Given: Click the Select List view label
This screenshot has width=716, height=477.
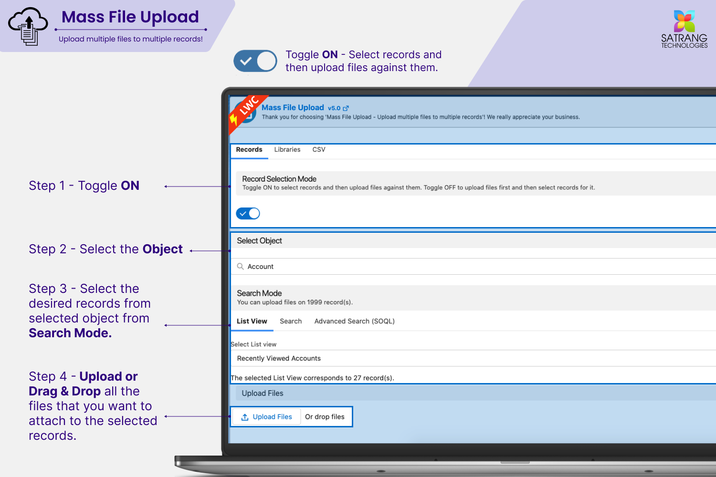Looking at the screenshot, I should click(253, 344).
